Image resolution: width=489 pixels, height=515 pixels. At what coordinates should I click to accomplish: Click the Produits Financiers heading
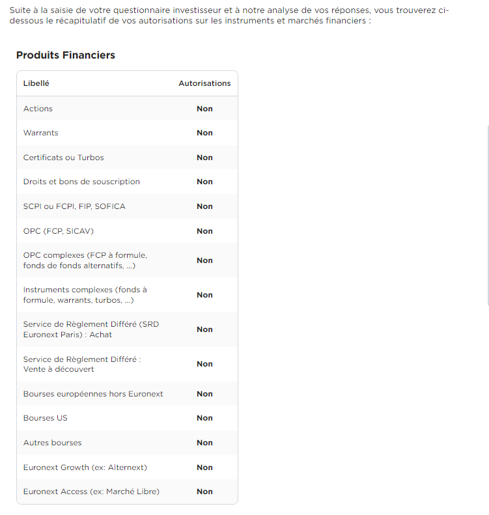pyautogui.click(x=66, y=55)
